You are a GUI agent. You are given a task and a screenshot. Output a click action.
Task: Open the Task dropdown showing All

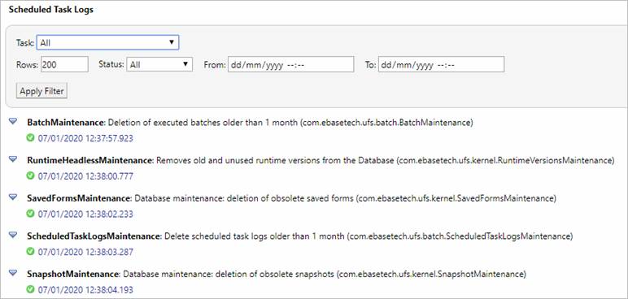pos(107,42)
